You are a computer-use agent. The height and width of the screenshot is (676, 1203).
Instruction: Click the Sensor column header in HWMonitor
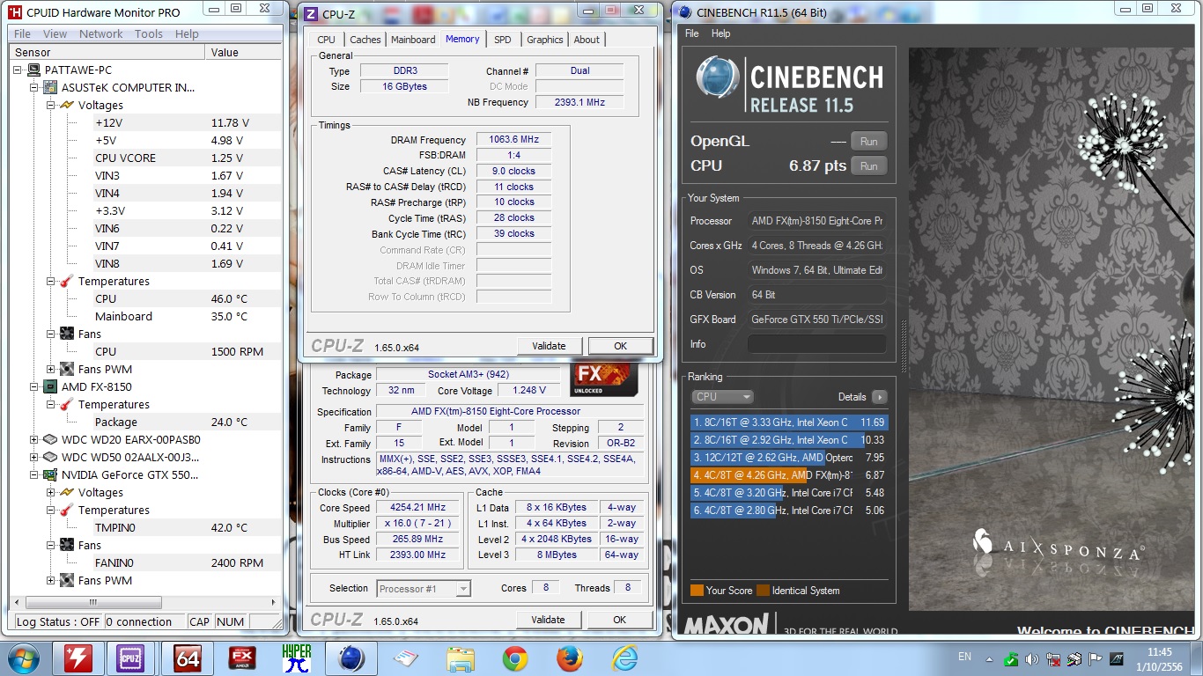pos(107,53)
